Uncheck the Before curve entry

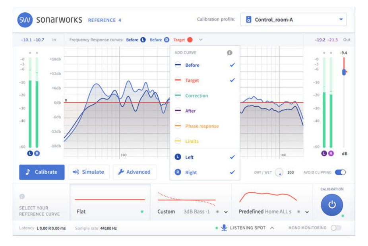[x=205, y=65]
